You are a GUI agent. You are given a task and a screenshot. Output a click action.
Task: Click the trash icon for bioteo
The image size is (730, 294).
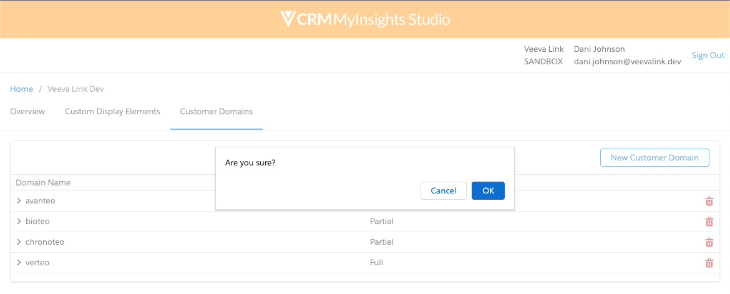click(x=709, y=222)
